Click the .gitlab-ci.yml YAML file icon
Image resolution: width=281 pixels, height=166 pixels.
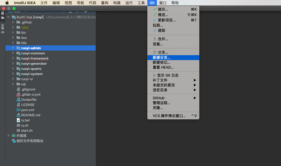18,94
